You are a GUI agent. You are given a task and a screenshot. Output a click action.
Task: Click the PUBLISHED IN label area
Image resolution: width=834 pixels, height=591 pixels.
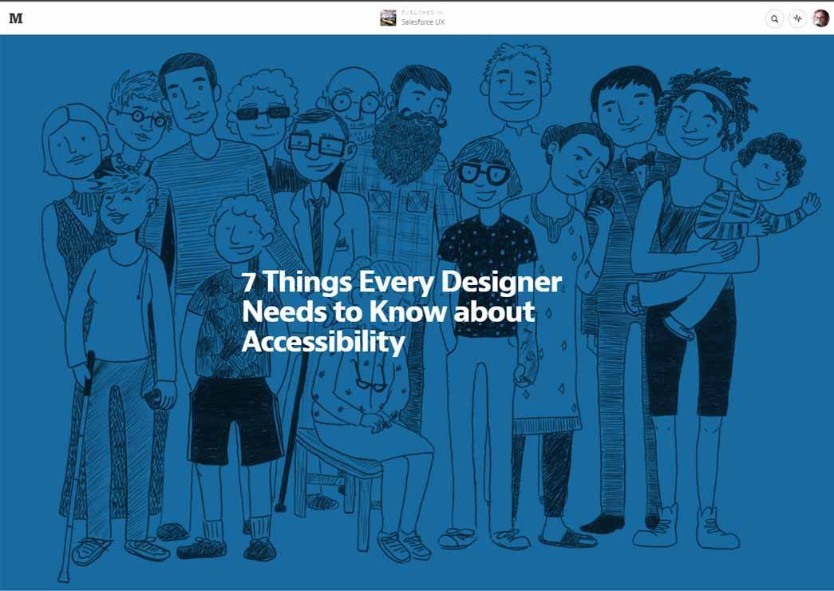pos(421,10)
